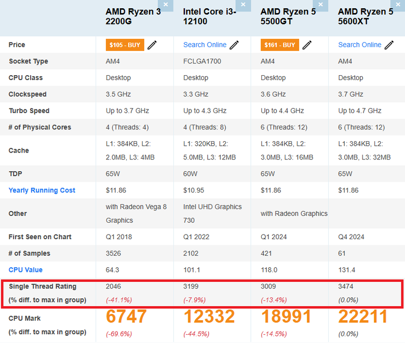This screenshot has width=405, height=343.
Task: Click the 118.0 CPU value number
Action: coord(269,270)
